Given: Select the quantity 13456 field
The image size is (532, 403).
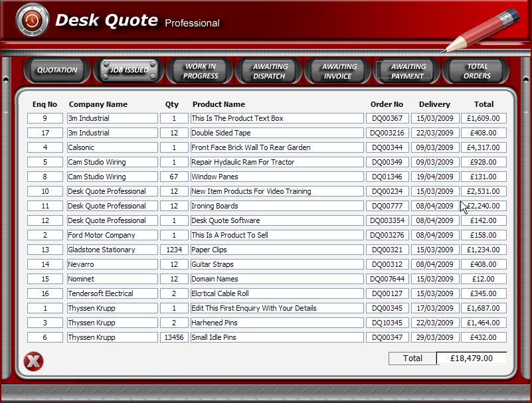Looking at the screenshot, I should [174, 337].
